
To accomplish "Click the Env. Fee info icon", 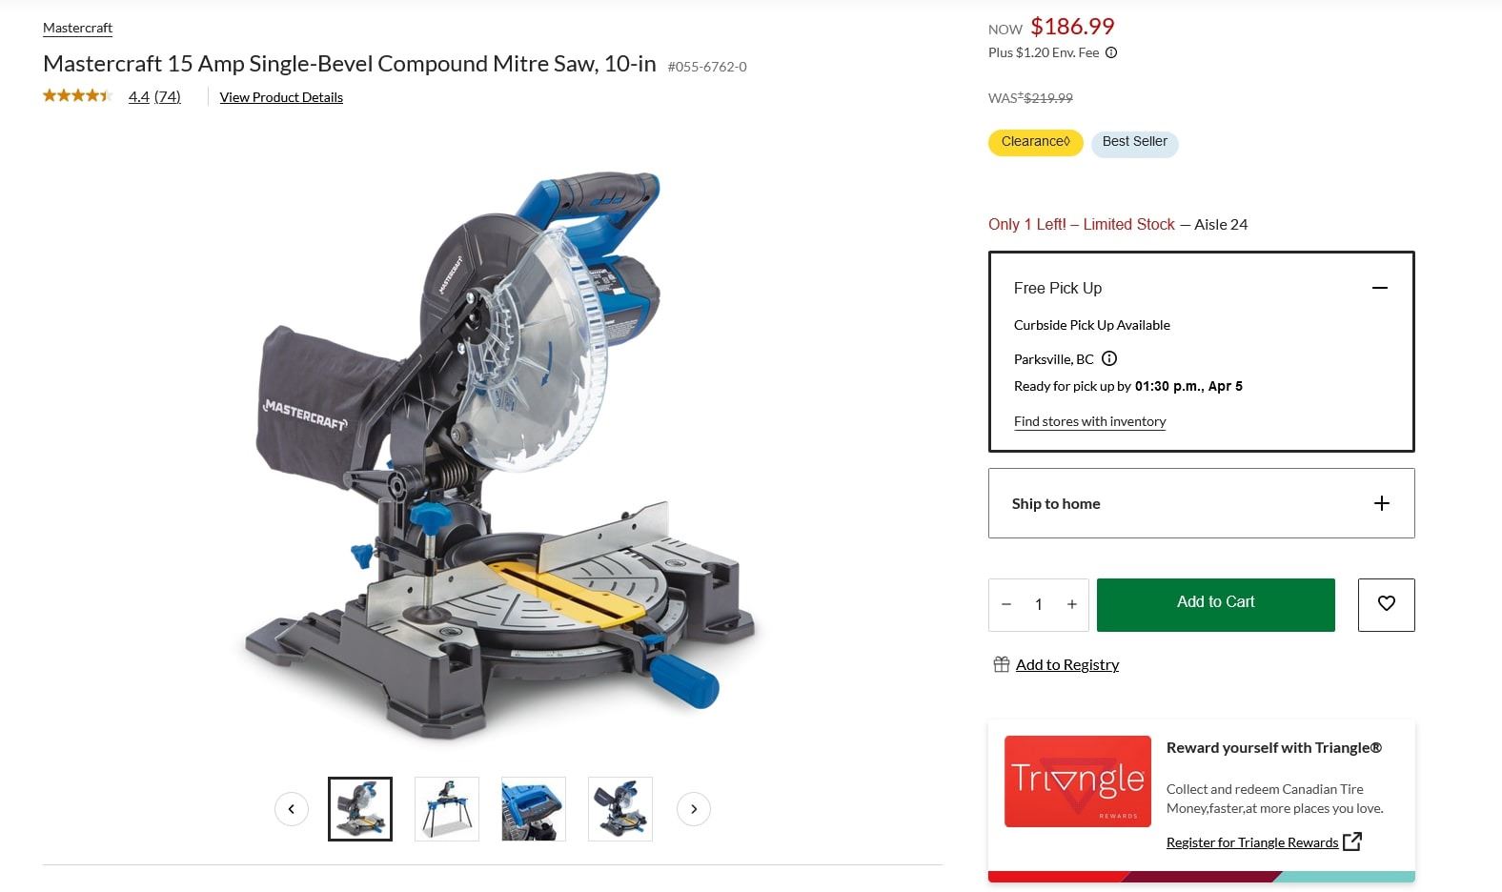I will pyautogui.click(x=1111, y=52).
